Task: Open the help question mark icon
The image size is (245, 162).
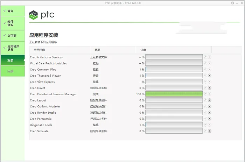Action: click(x=233, y=3)
